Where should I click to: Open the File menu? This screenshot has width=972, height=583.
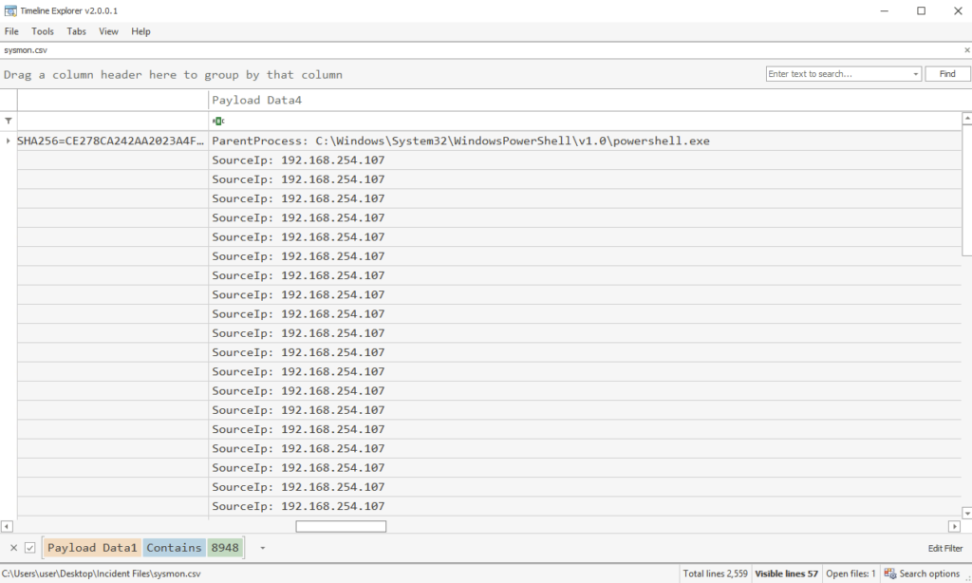(x=11, y=31)
